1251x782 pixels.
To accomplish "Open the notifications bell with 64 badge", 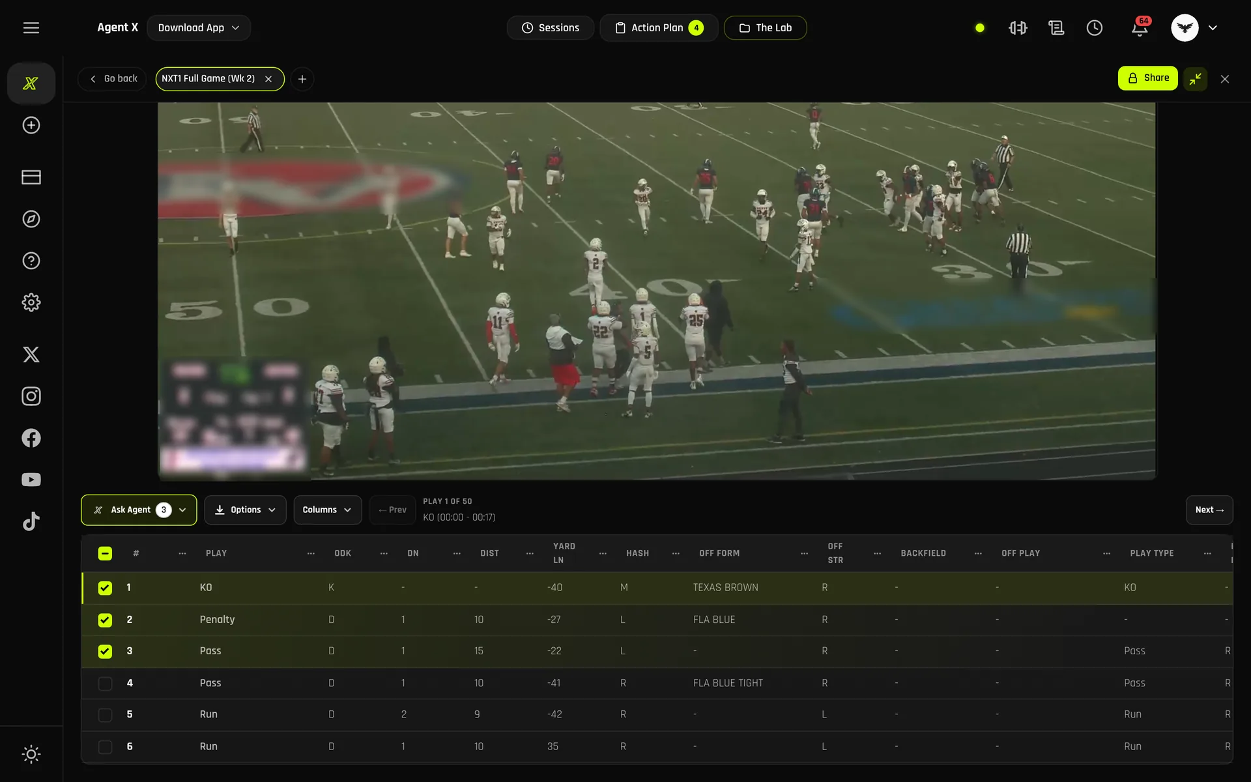I will click(1140, 27).
